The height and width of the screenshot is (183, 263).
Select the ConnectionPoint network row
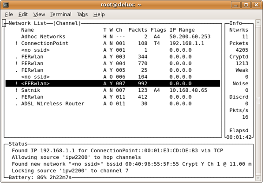tap(113, 43)
